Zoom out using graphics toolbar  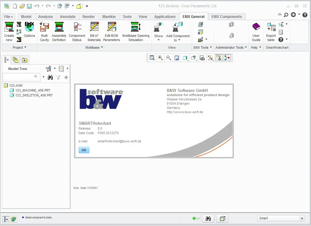[169, 58]
